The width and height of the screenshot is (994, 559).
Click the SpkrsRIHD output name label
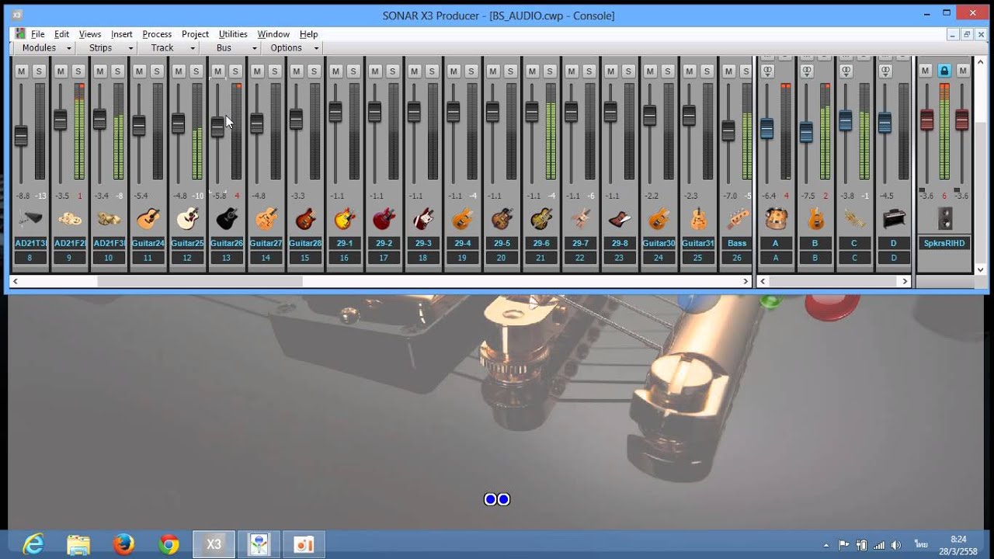click(x=944, y=243)
